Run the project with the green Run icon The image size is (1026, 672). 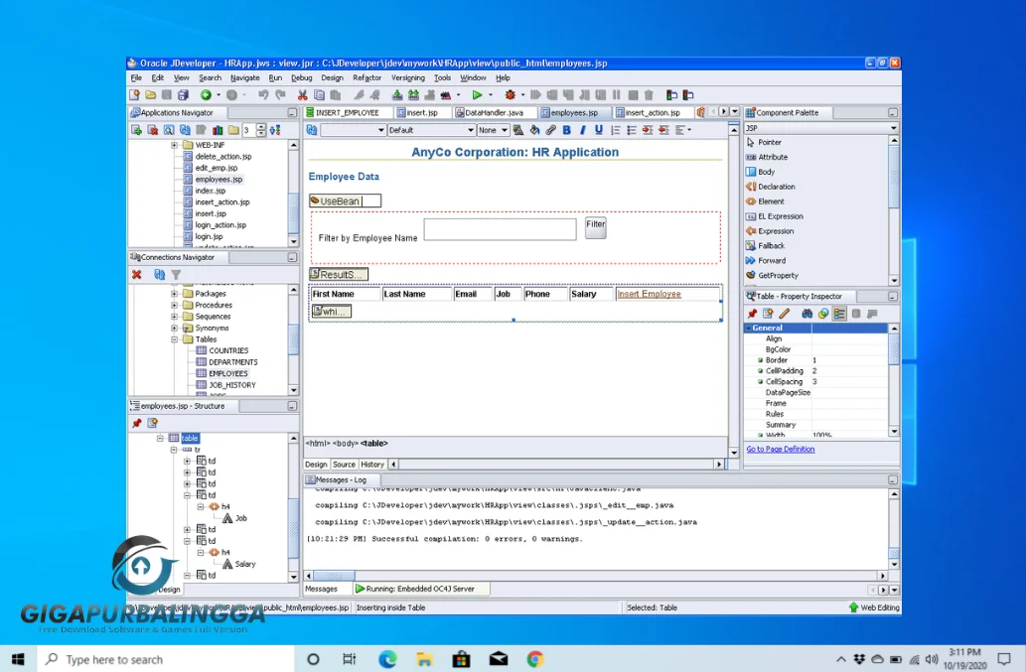pyautogui.click(x=478, y=94)
